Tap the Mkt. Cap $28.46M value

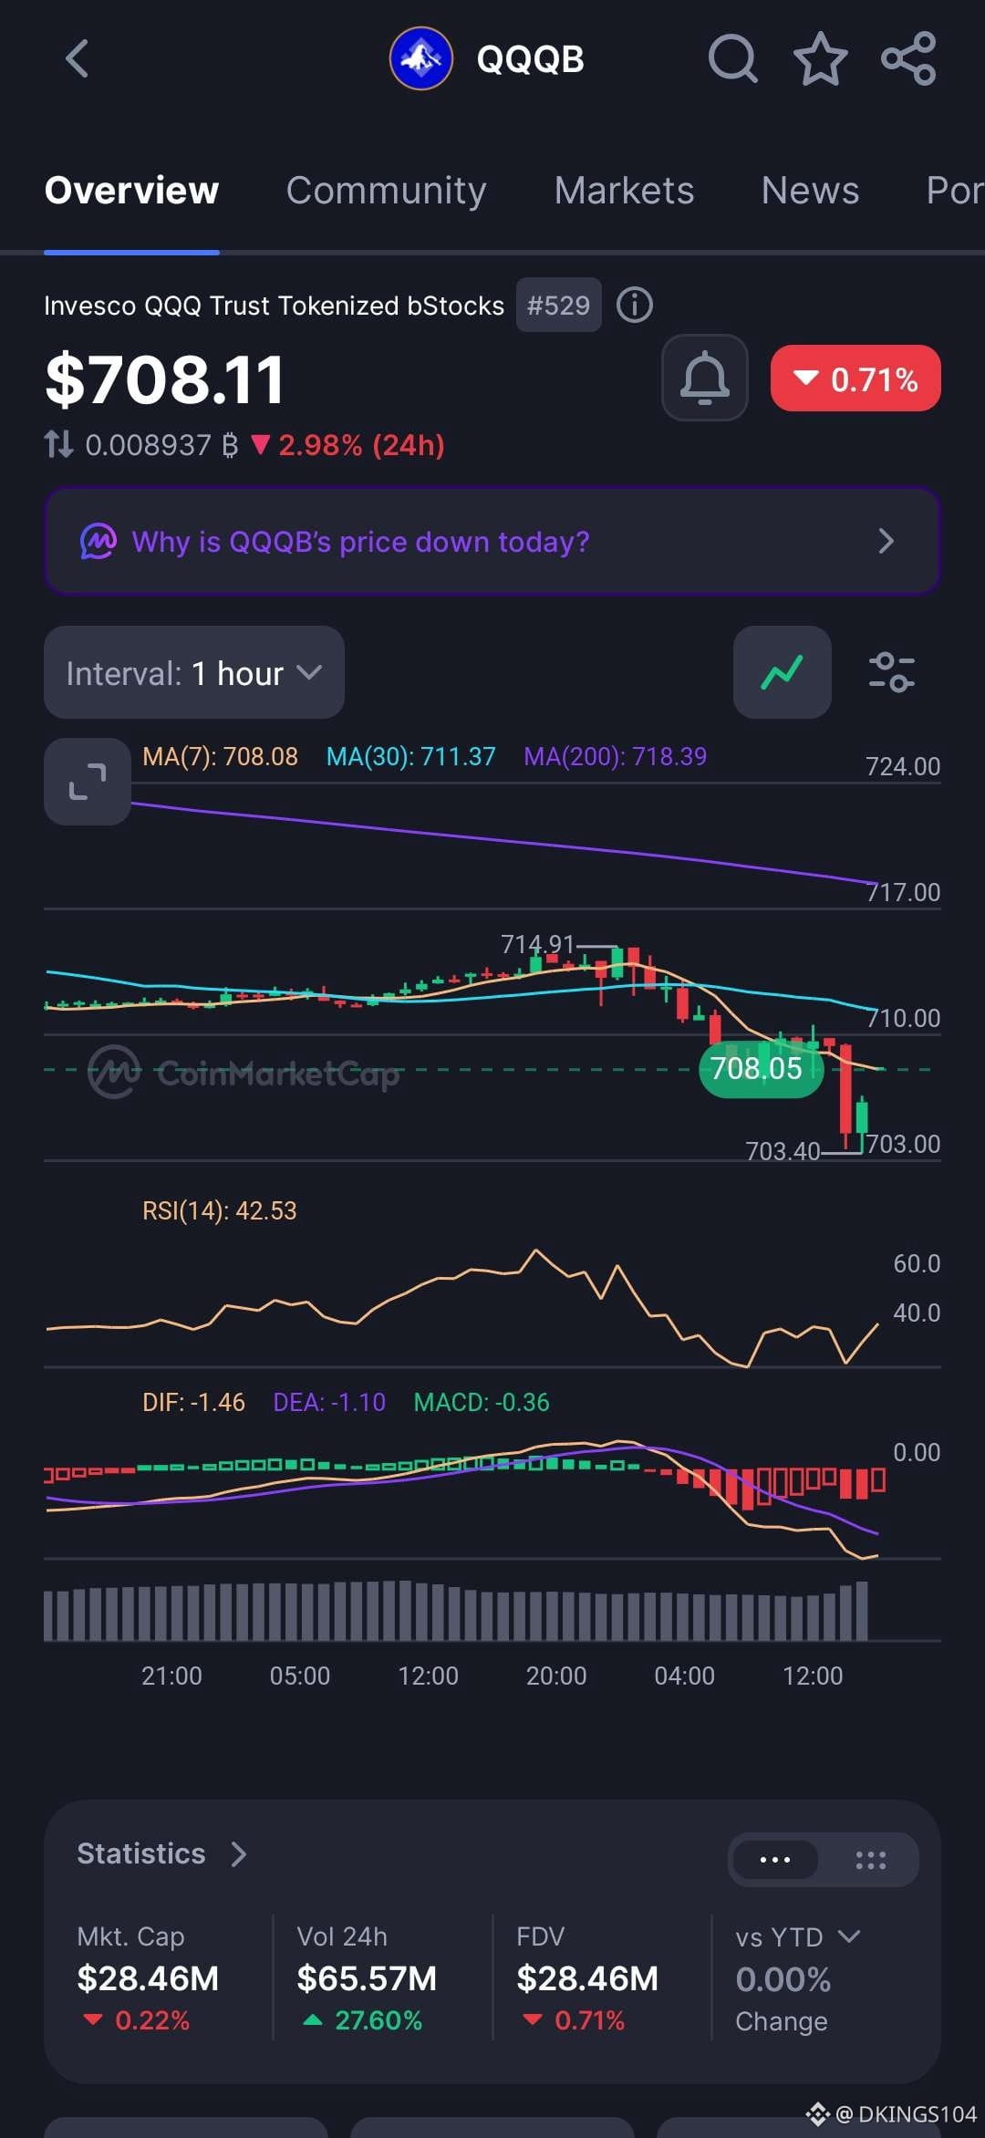click(148, 1978)
